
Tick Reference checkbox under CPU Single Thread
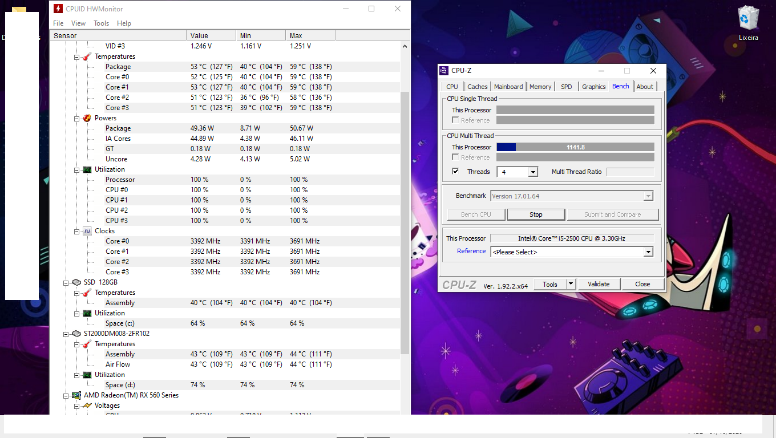coord(455,120)
